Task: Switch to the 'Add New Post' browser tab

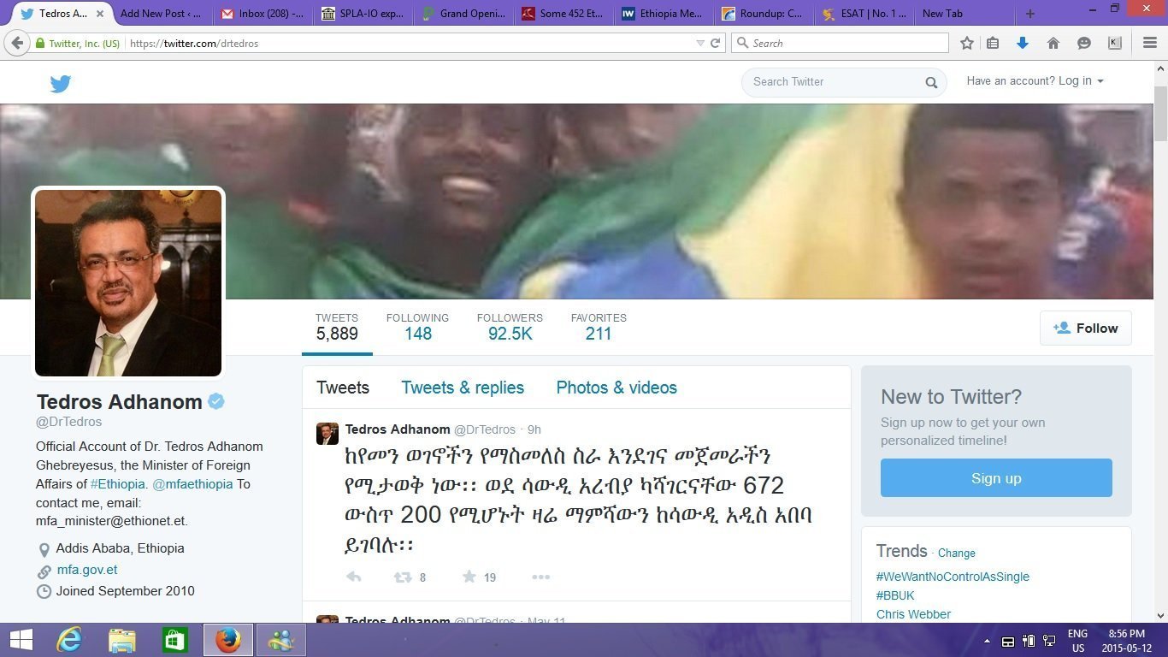Action: 160,14
